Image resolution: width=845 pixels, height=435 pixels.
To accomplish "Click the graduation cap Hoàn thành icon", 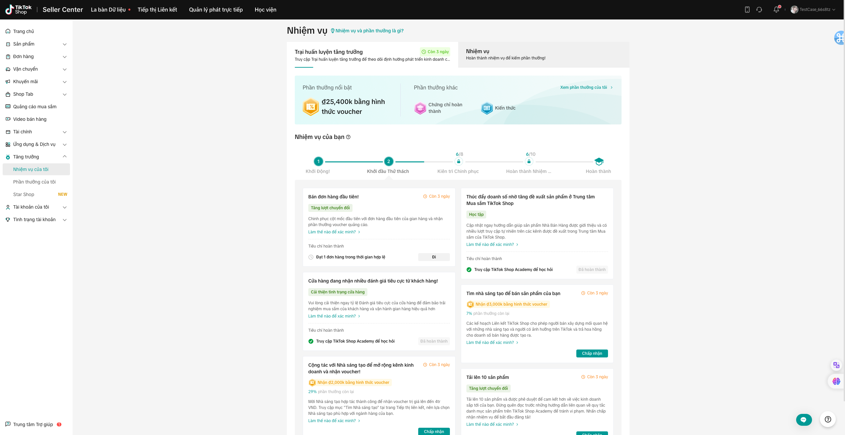I will click(x=598, y=161).
